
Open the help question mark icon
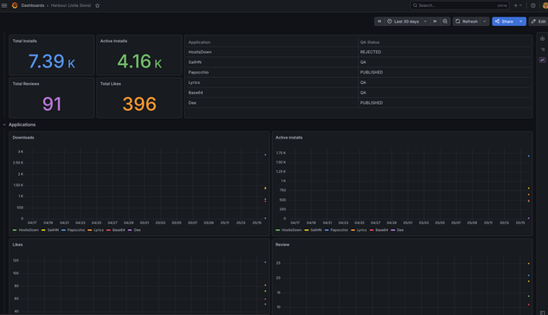click(533, 5)
